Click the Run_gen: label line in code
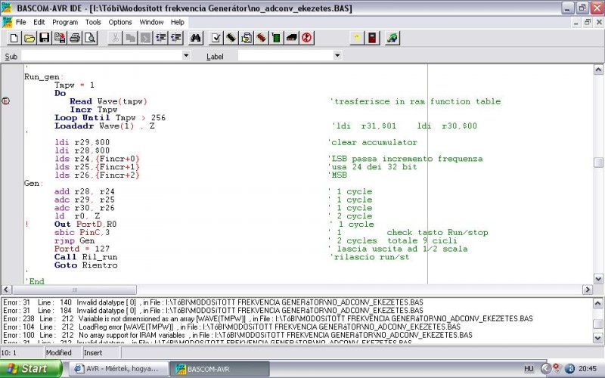Screen dimensions: 605x378 44,77
